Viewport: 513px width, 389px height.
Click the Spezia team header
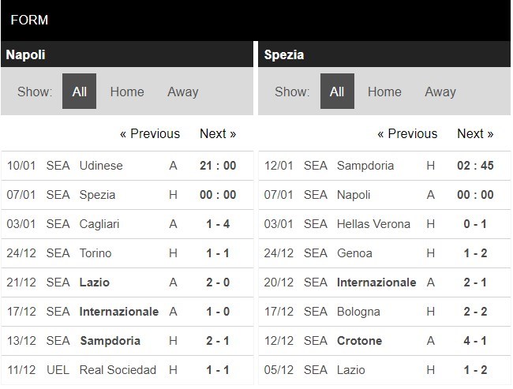tap(284, 54)
